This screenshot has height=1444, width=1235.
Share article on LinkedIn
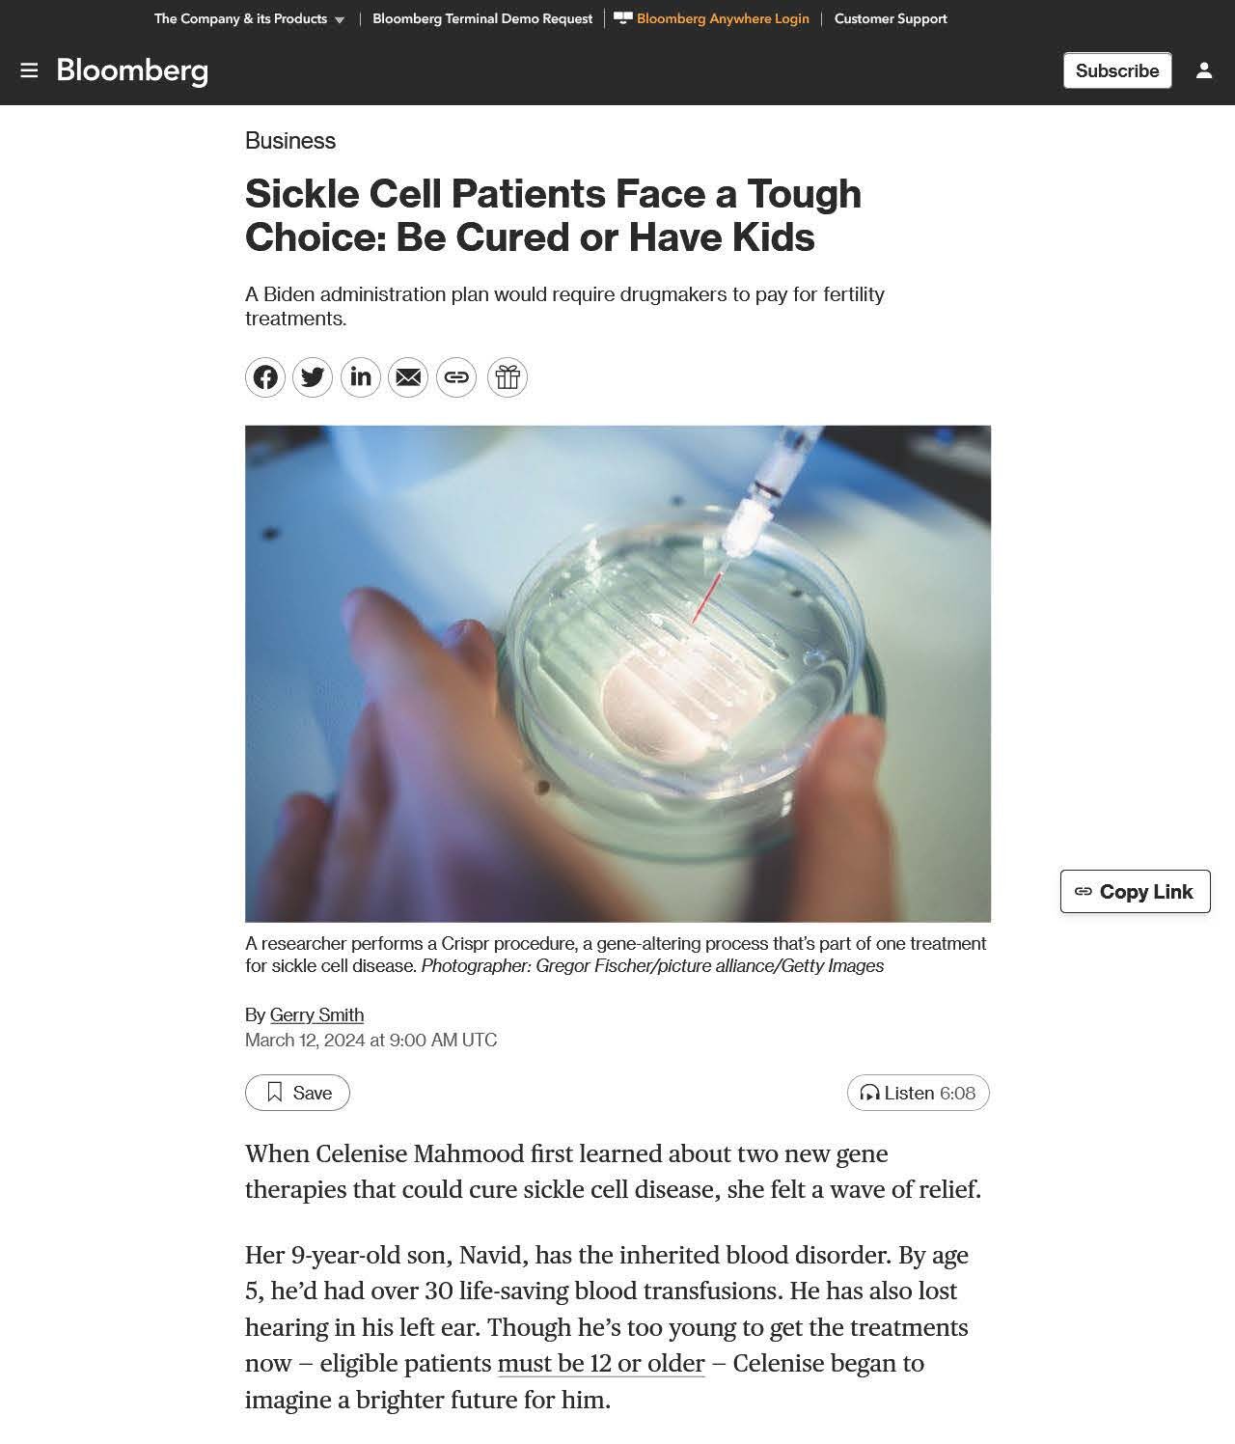(361, 376)
